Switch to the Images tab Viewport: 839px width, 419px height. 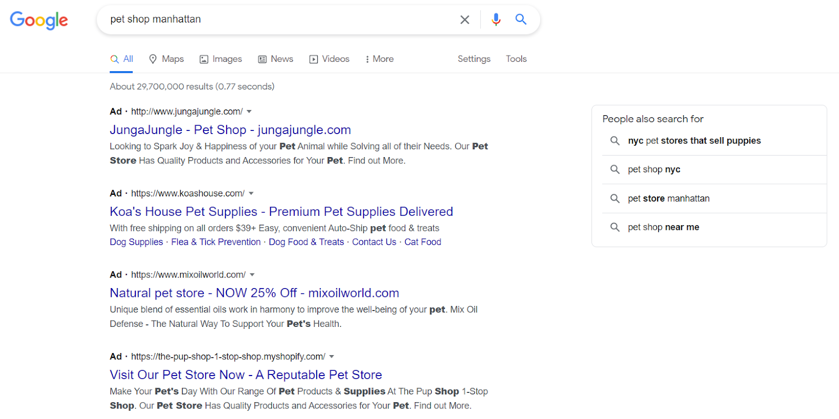click(221, 59)
